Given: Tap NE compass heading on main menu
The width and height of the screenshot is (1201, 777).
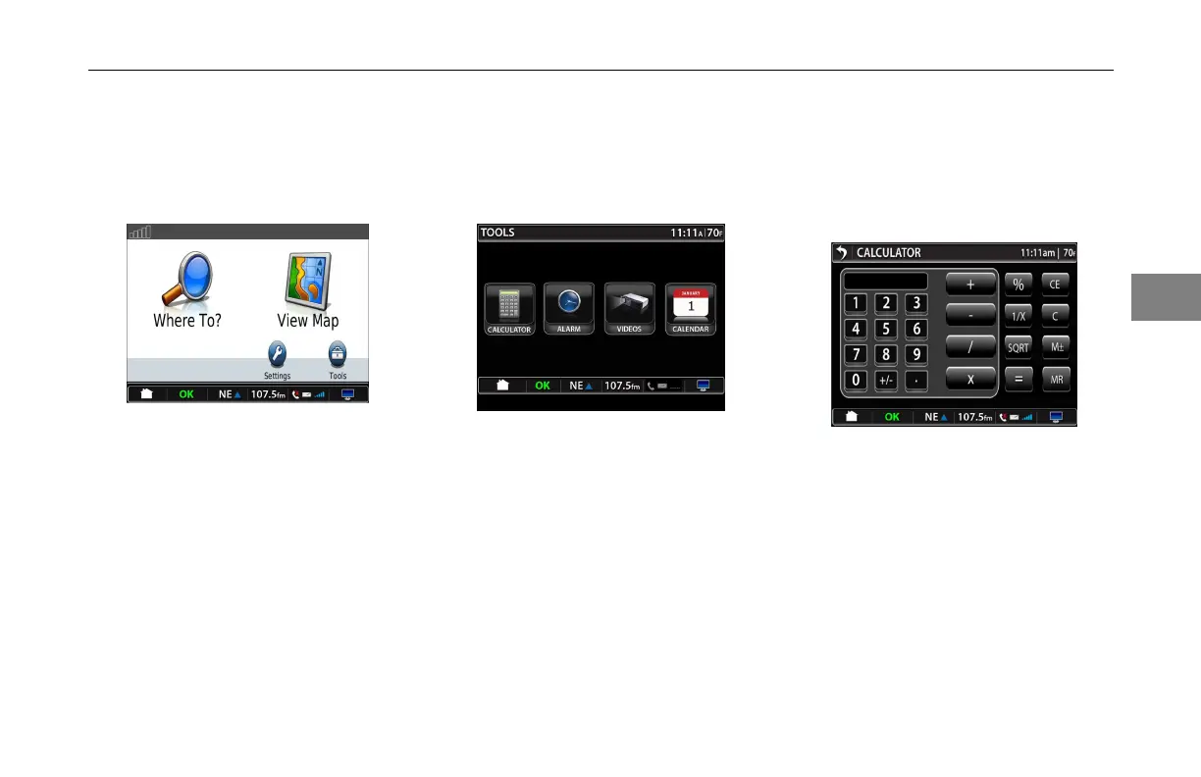Looking at the screenshot, I should click(x=230, y=394).
